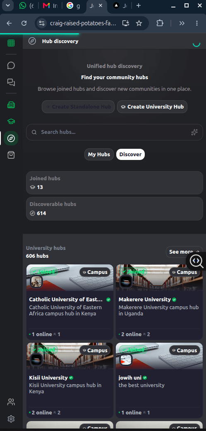Click '606 hubs' count text
This screenshot has height=431, width=206.
[37, 256]
